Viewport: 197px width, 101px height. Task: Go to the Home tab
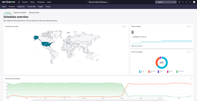click(x=4, y=7)
